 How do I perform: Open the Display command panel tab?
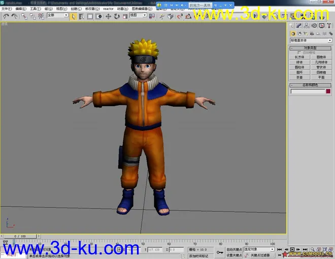(x=321, y=26)
